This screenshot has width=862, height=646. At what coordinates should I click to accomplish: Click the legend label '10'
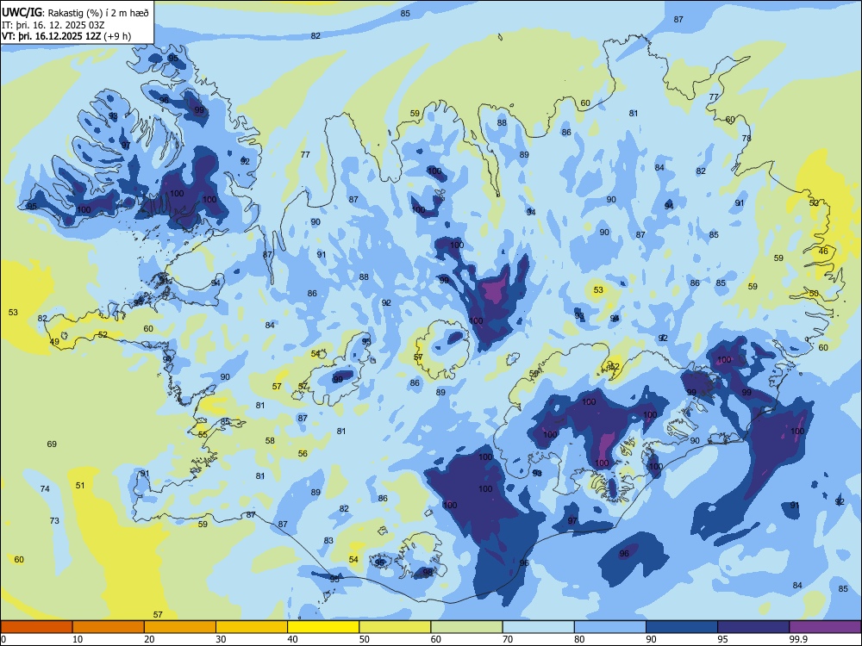click(78, 639)
